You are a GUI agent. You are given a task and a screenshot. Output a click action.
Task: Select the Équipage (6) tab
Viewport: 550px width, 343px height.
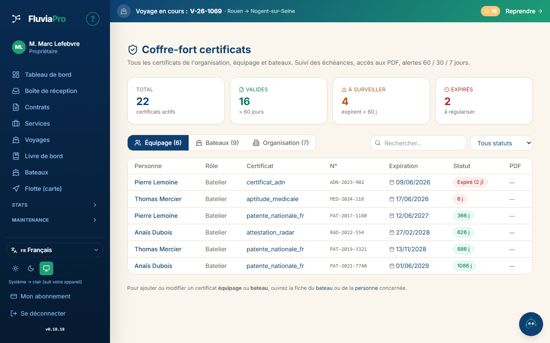pos(158,143)
